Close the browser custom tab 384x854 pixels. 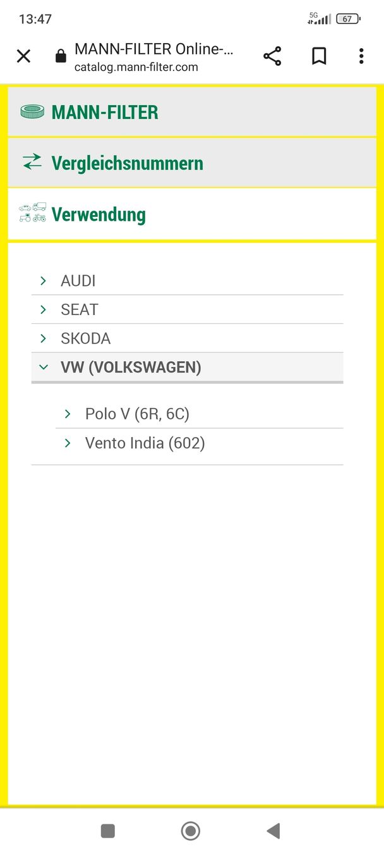click(x=23, y=56)
